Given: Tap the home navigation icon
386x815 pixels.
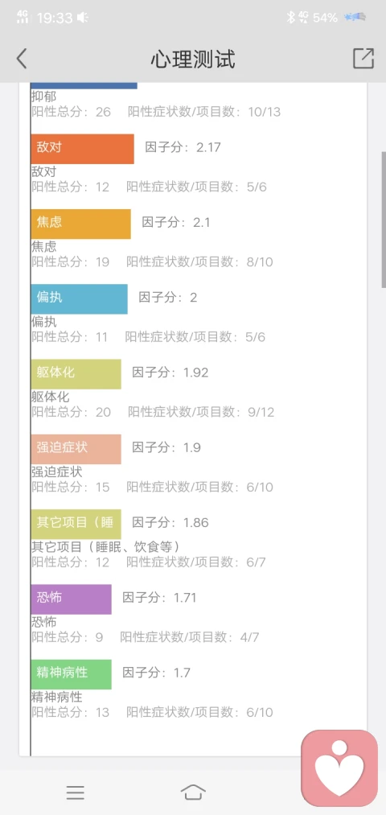Looking at the screenshot, I should click(x=193, y=792).
